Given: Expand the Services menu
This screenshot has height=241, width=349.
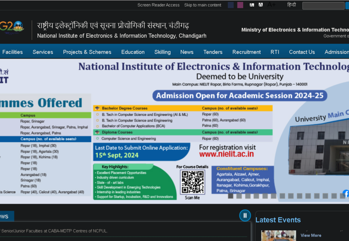Looking at the screenshot, I should pyautogui.click(x=43, y=52).
